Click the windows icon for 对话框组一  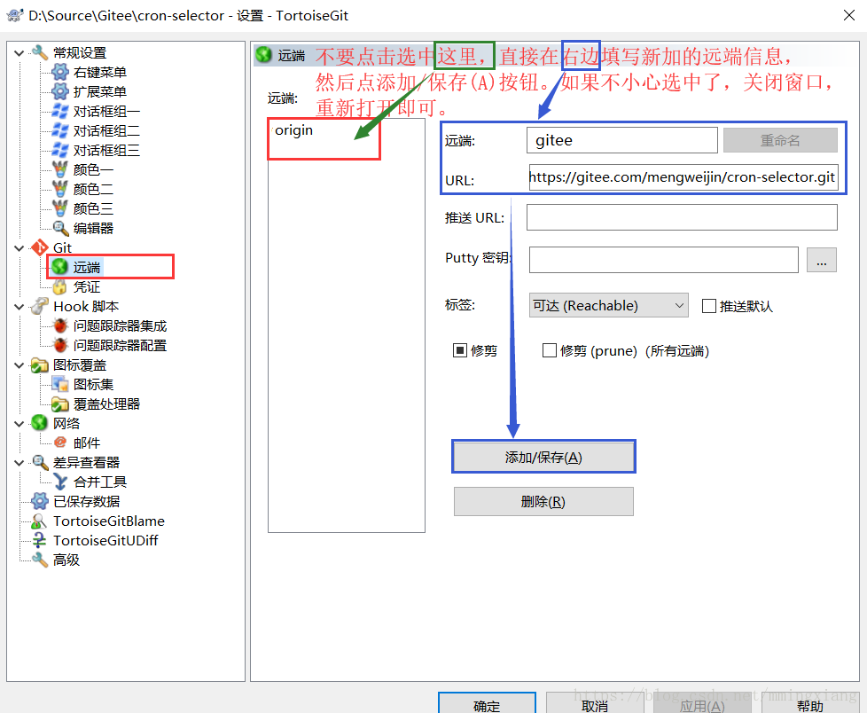point(59,111)
